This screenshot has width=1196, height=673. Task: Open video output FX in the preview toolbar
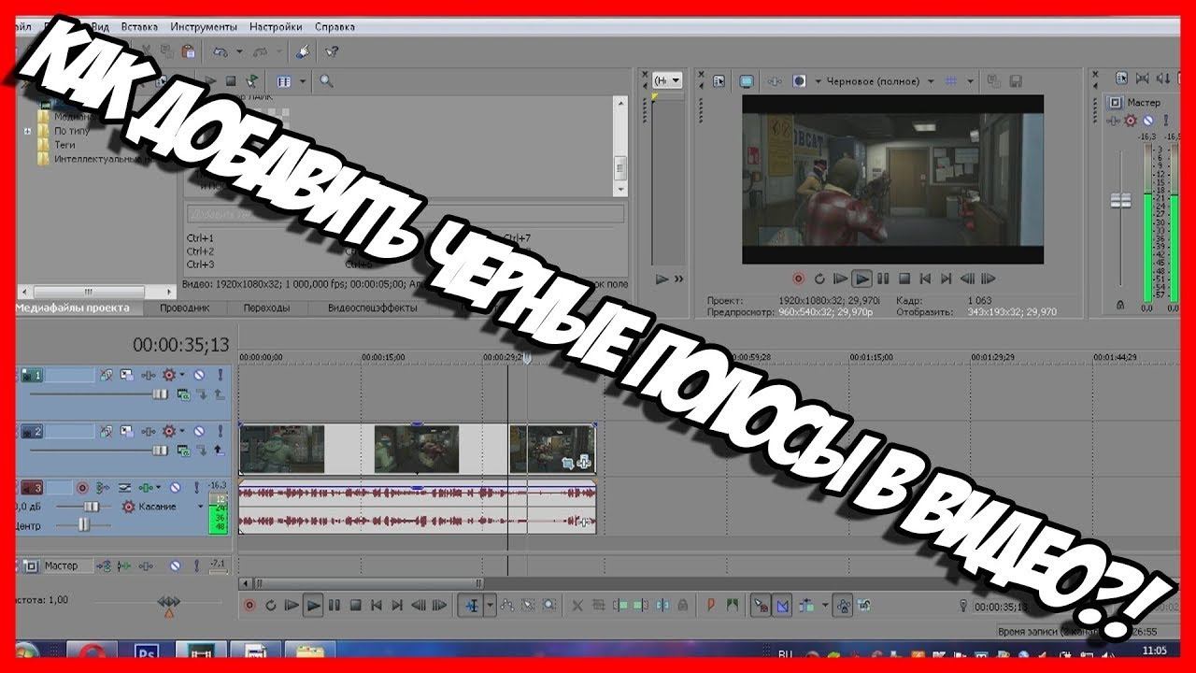[x=775, y=81]
